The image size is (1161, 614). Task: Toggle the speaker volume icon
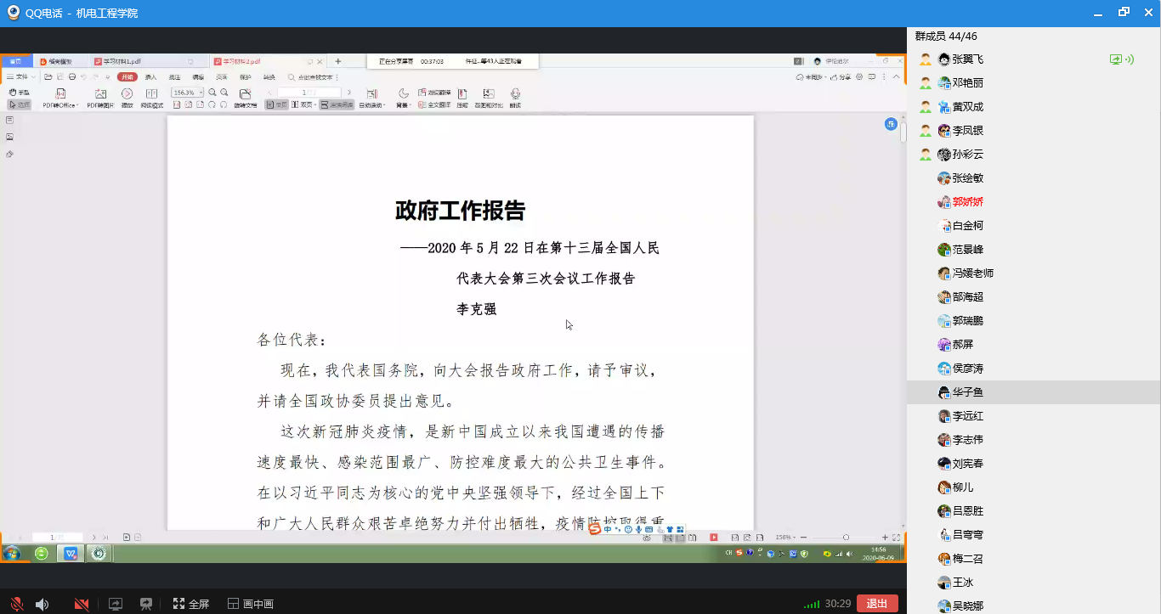42,604
